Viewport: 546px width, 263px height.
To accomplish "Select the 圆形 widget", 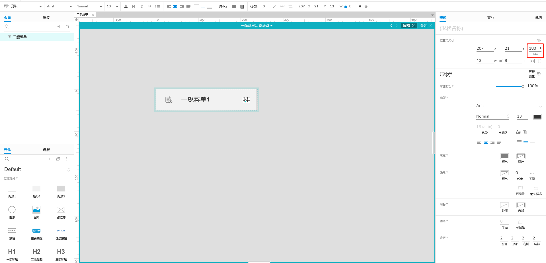I will coord(12,212).
